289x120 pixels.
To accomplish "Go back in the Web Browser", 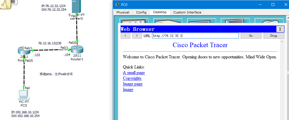I will (x=126, y=36).
